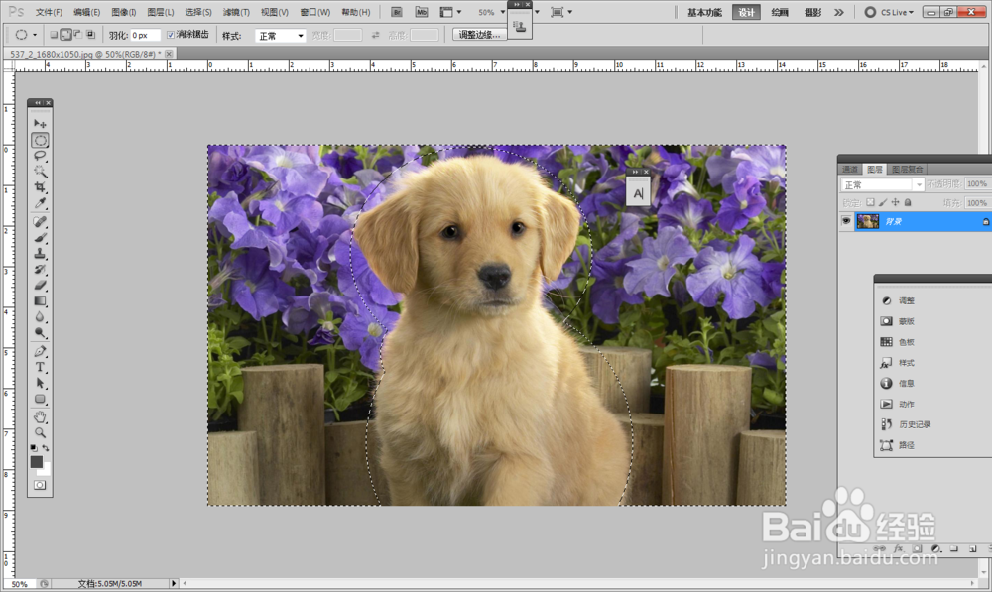992x592 pixels.
Task: Open the screen mode dropdown
Action: [x=561, y=12]
